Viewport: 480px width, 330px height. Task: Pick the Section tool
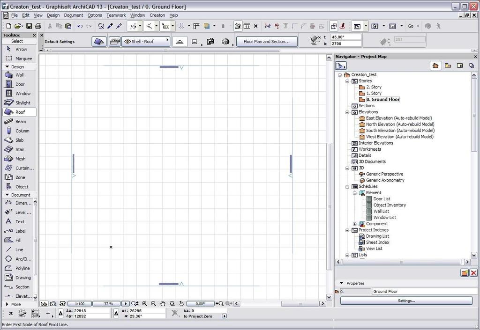tap(18, 287)
